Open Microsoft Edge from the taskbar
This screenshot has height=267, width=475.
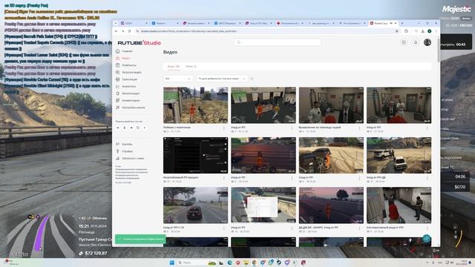[x=229, y=263]
